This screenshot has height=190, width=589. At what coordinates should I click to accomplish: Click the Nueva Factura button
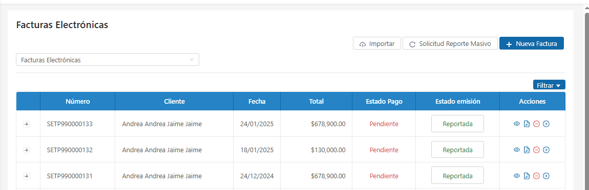pyautogui.click(x=532, y=43)
